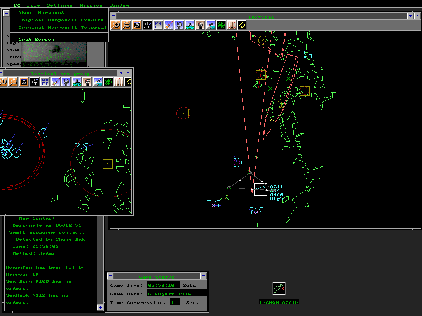The image size is (422, 316).
Task: Open the INCHON AGAIN minimized scenario icon
Action: click(x=279, y=288)
